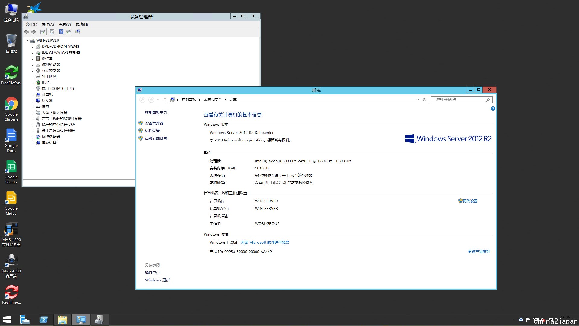Switch to Control Panel taskbar item
This screenshot has height=326, width=579.
click(81, 320)
